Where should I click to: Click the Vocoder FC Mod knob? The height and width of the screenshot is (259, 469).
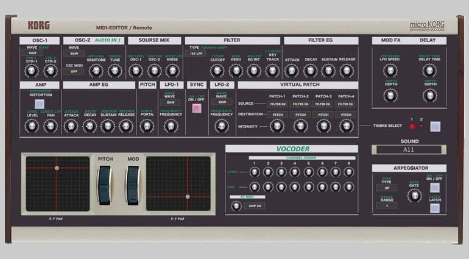[x=236, y=206]
